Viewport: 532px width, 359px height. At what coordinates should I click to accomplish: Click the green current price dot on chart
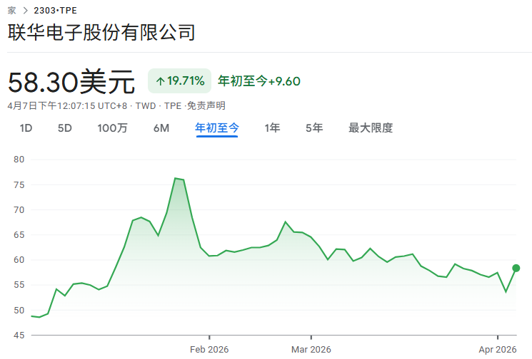[516, 269]
